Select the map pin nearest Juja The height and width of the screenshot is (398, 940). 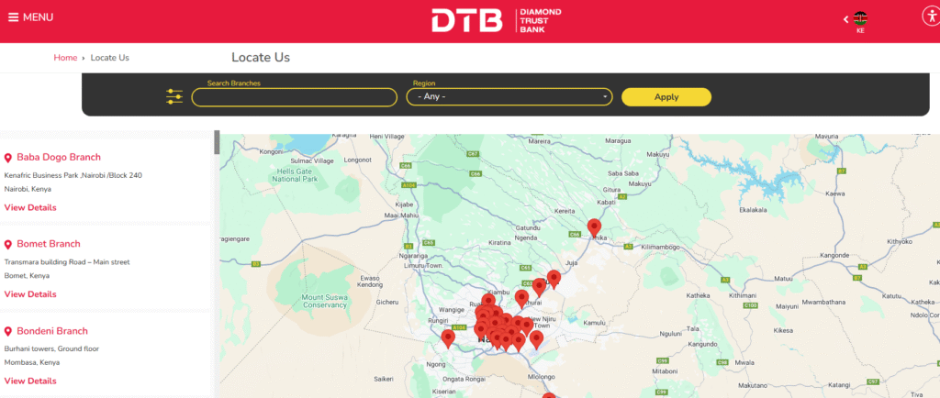(x=554, y=280)
